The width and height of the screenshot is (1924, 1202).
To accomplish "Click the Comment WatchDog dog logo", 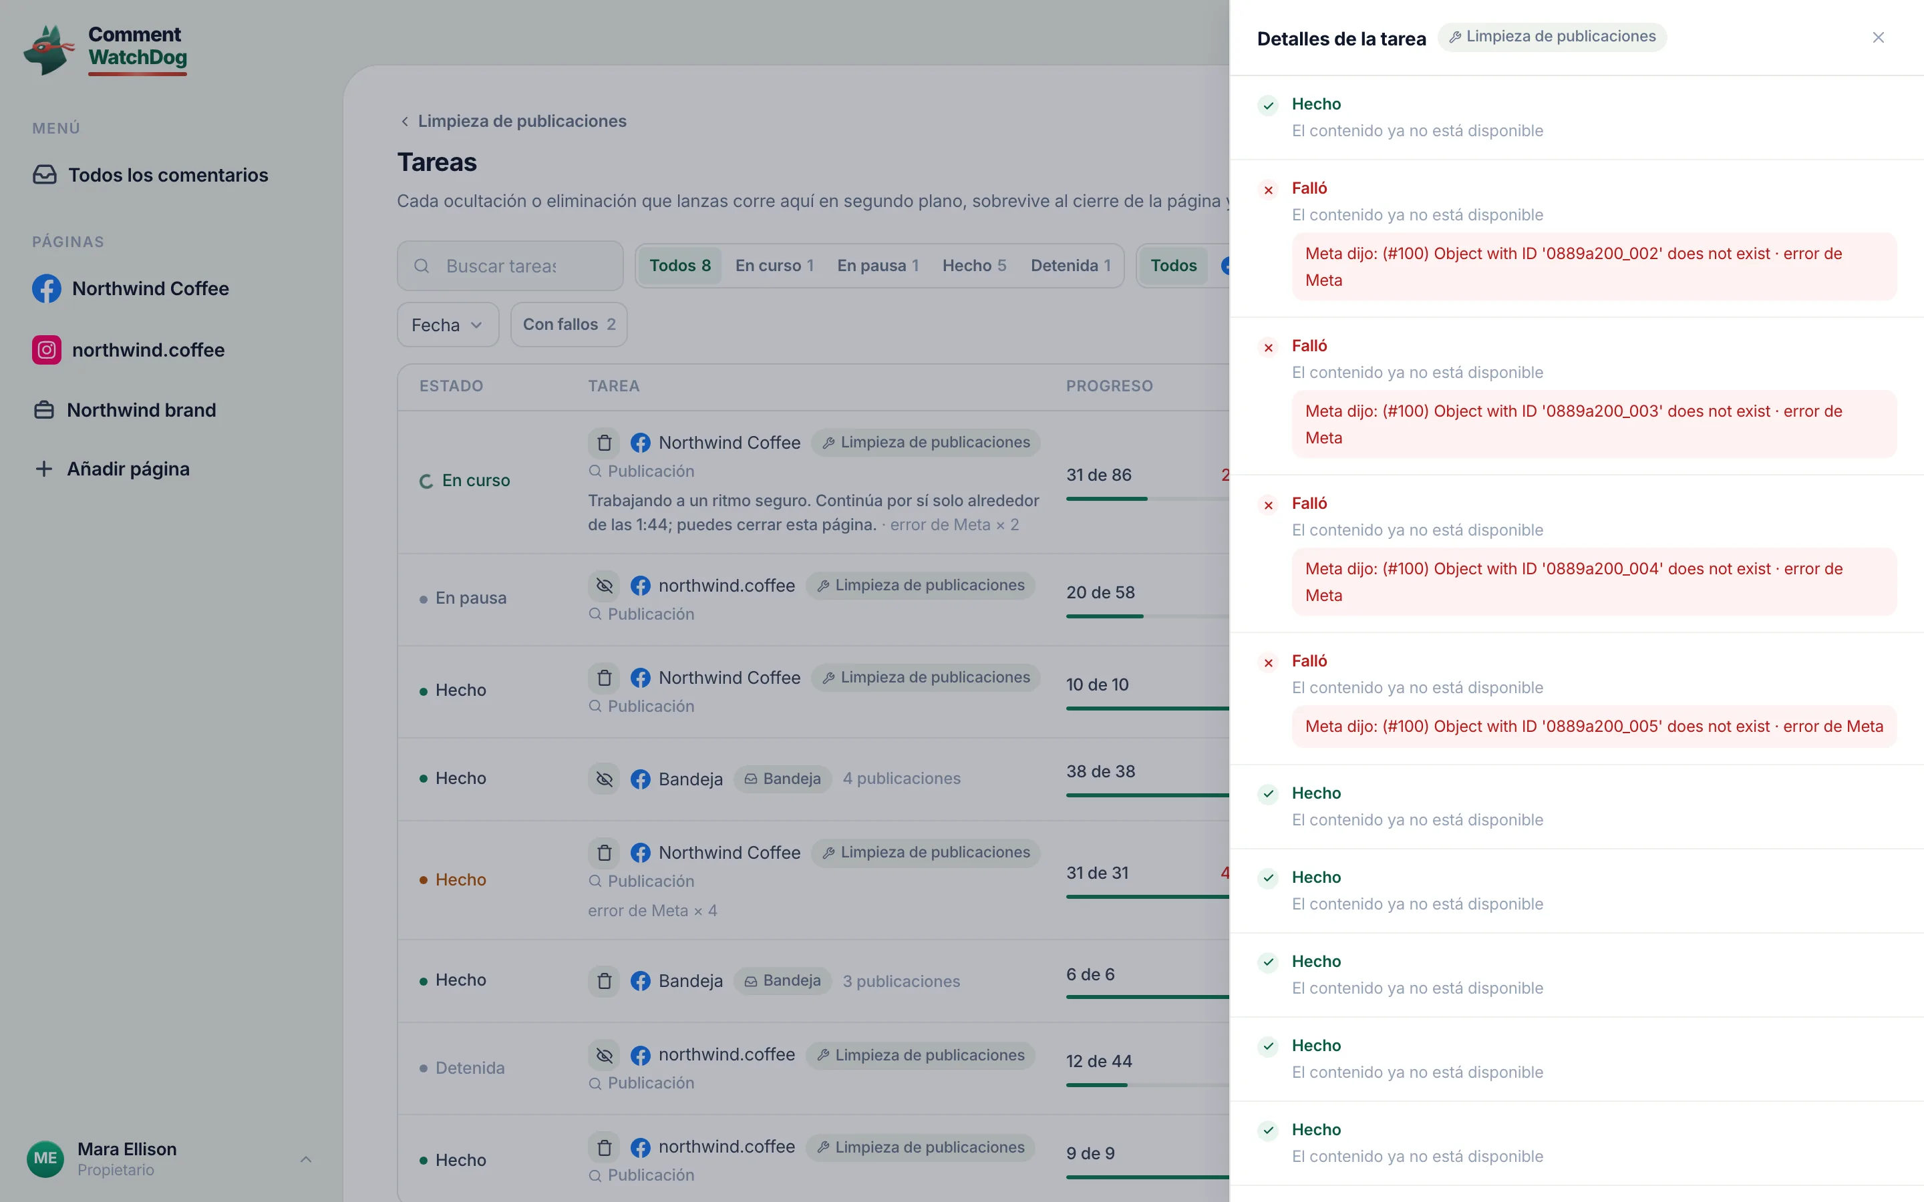I will (x=49, y=49).
